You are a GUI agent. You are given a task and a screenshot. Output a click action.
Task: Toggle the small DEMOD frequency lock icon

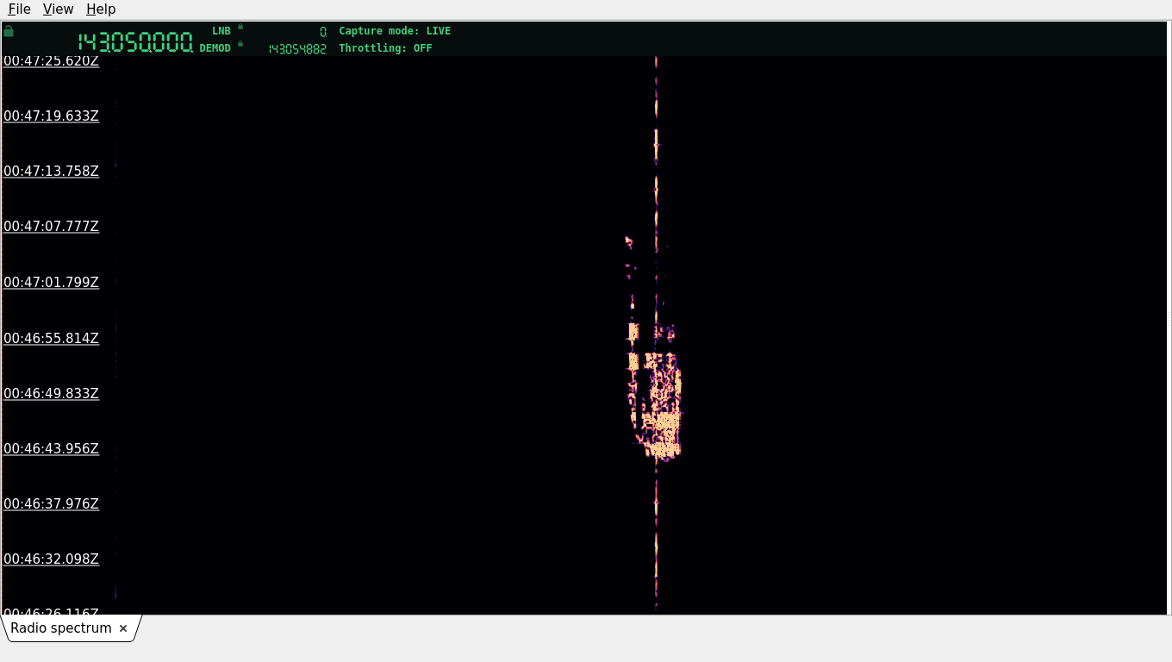click(240, 44)
